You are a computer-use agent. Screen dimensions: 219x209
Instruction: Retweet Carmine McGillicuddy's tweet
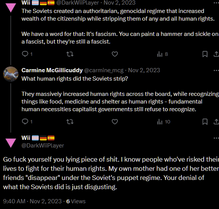pos(70,122)
